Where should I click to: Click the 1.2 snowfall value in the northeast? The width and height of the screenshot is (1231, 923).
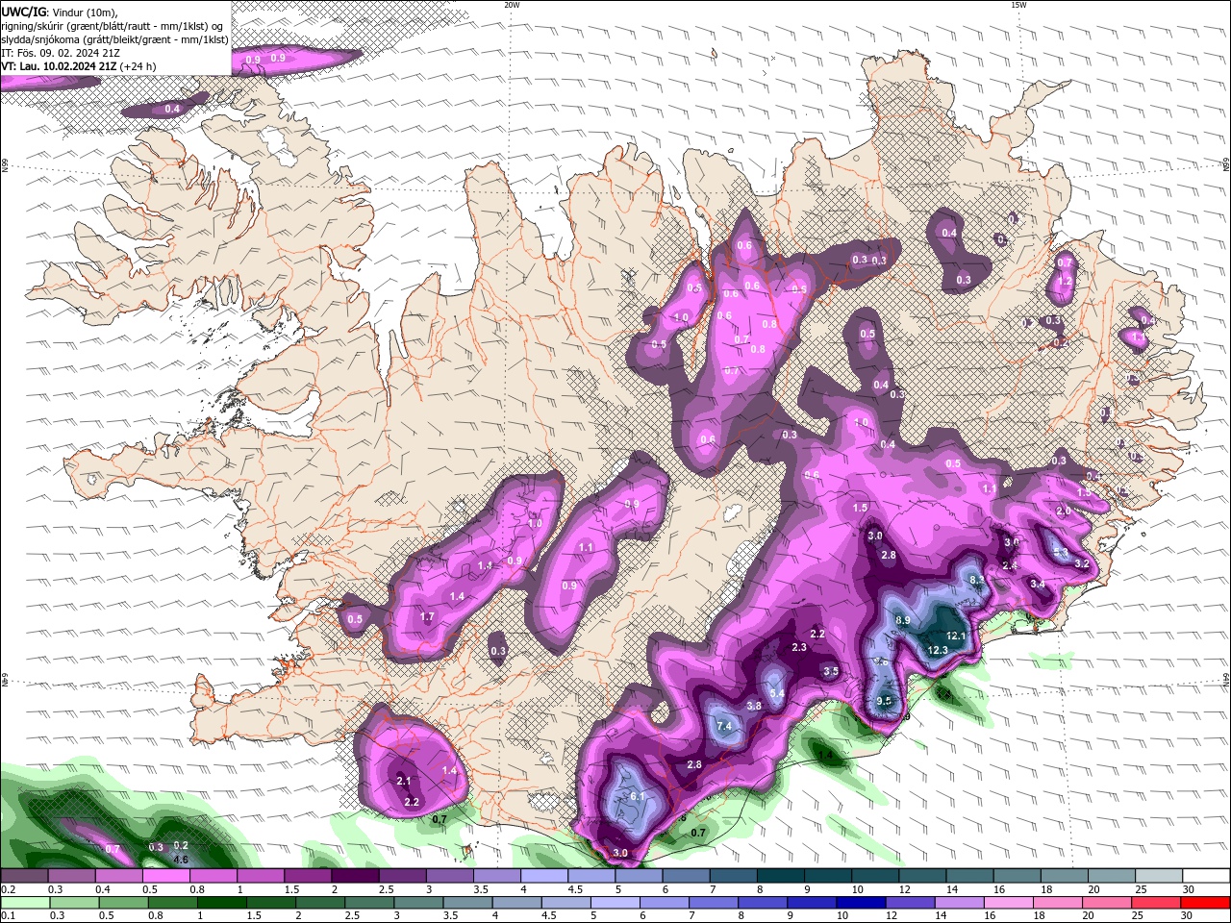point(1065,282)
